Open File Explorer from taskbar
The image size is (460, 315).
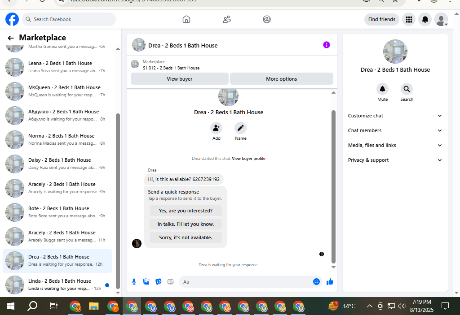click(93, 306)
